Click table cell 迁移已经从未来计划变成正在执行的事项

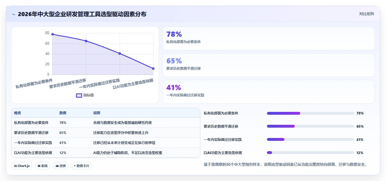(x=124, y=143)
